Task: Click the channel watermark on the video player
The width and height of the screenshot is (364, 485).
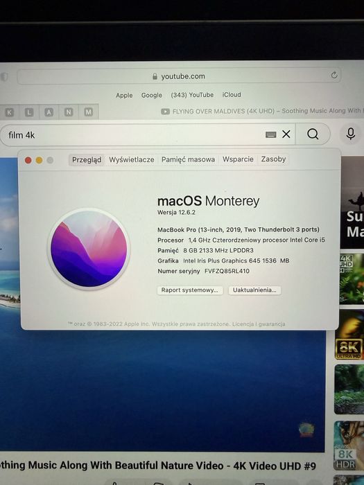Action: coord(306,430)
